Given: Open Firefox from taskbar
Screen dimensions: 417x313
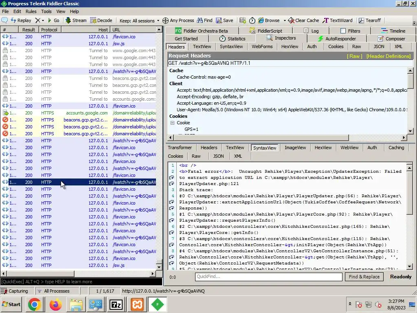Looking at the screenshot, I should tap(55, 304).
